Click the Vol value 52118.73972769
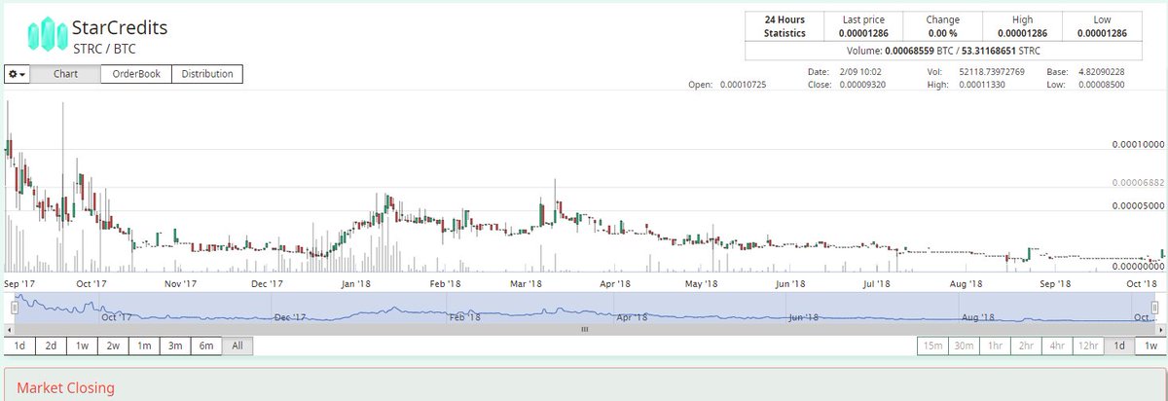The height and width of the screenshot is (401, 1168). click(x=992, y=73)
